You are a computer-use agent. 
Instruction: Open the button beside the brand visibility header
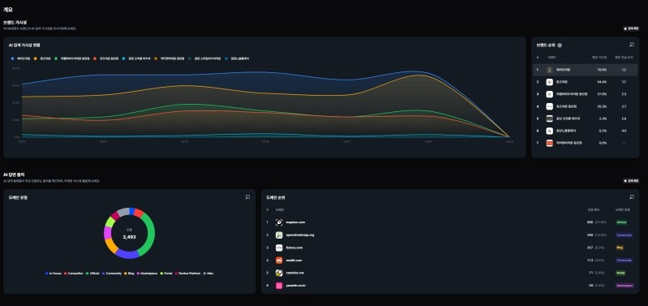[x=631, y=29]
